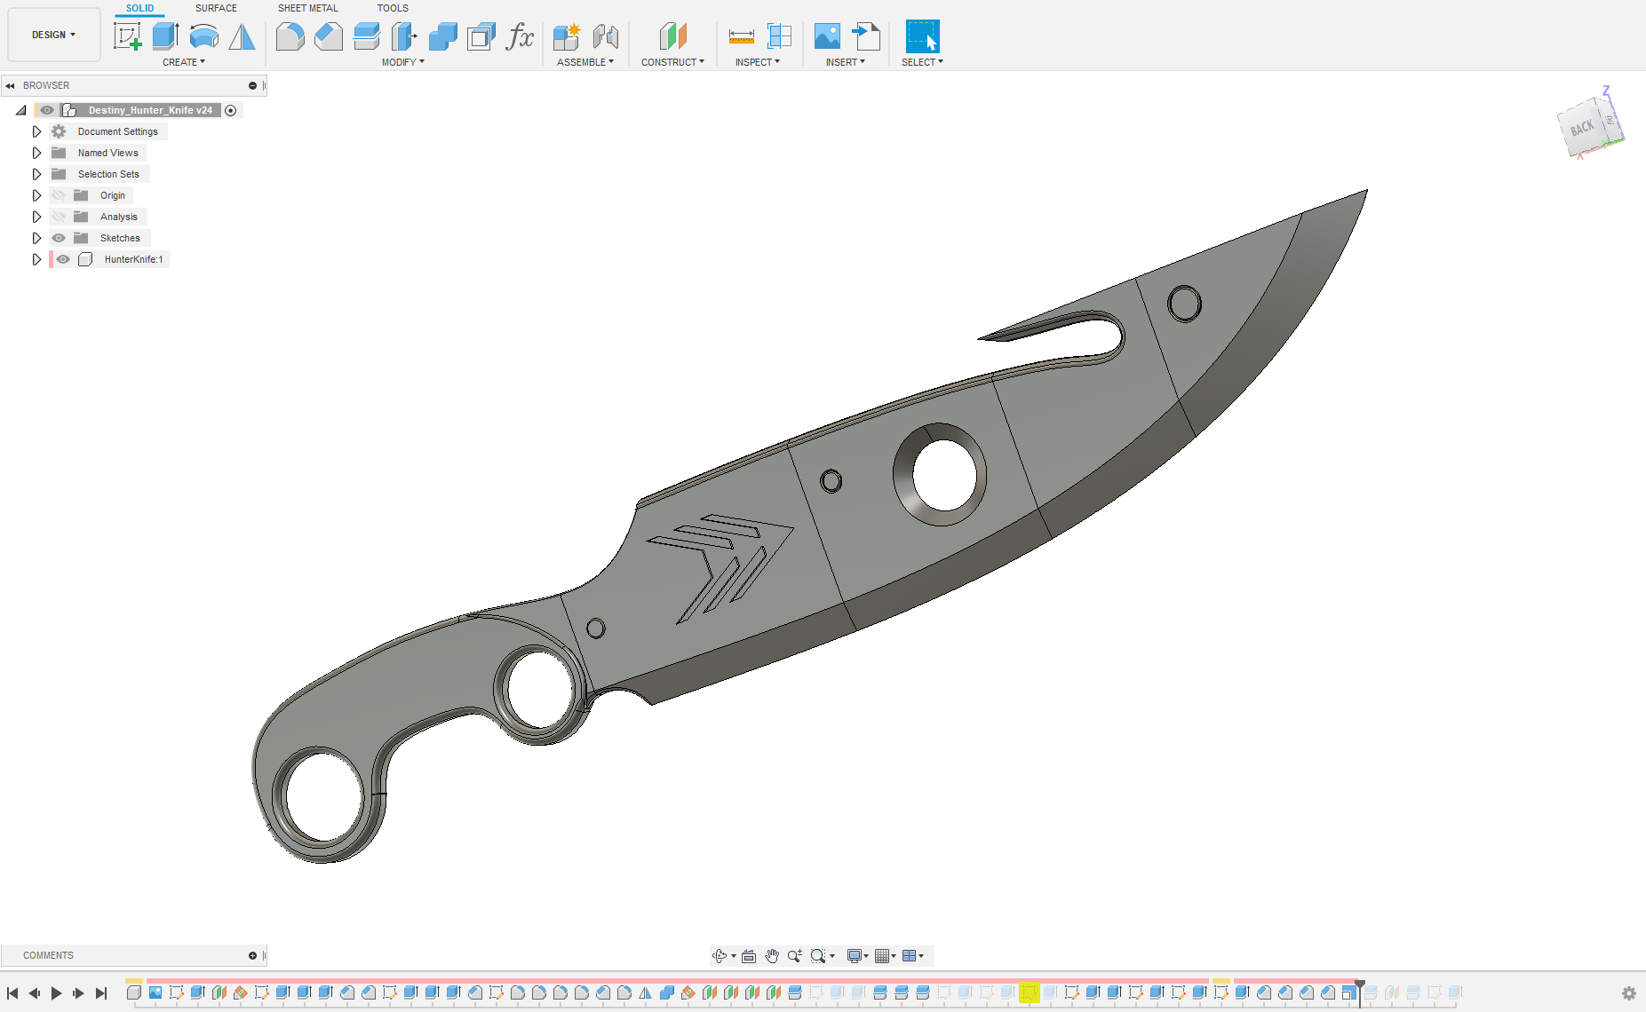The width and height of the screenshot is (1646, 1012).
Task: Open the SHEET METAL tab
Action: (x=307, y=8)
